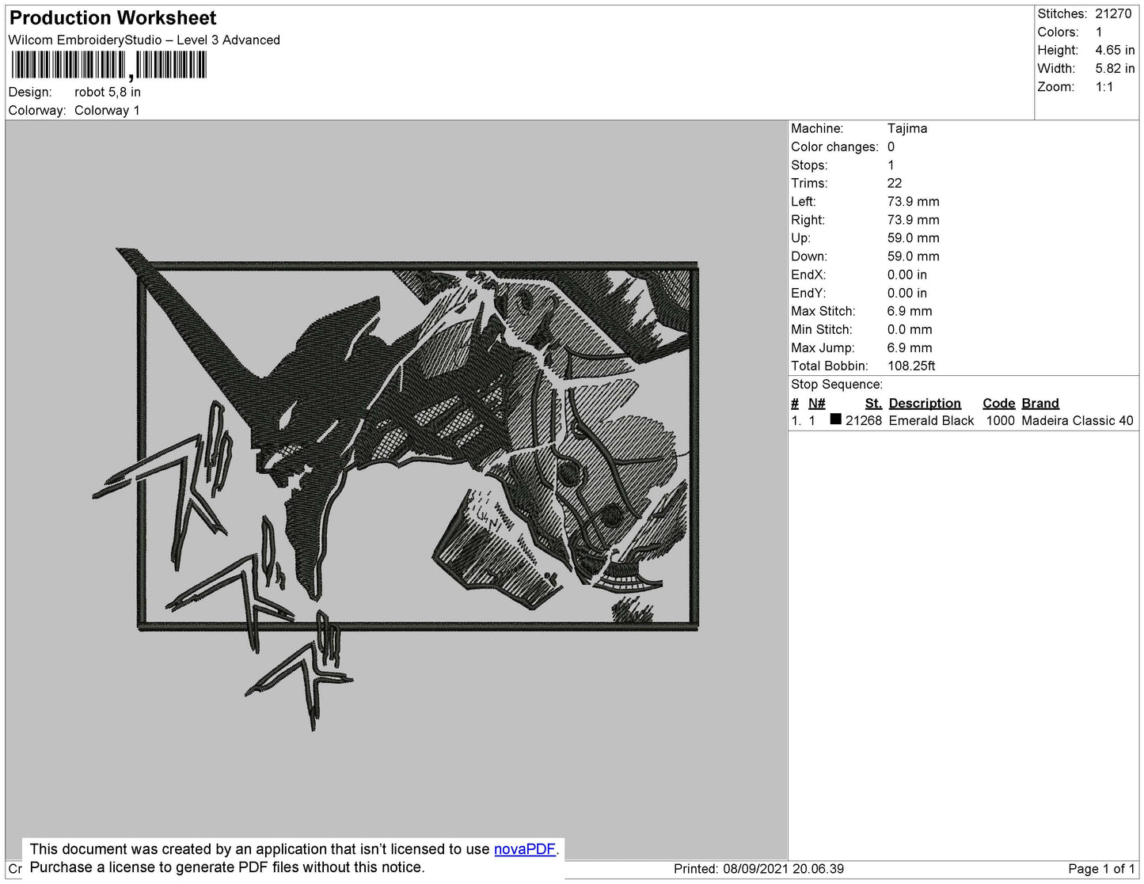The width and height of the screenshot is (1144, 884).
Task: Click the barcode under the title
Action: (x=108, y=65)
